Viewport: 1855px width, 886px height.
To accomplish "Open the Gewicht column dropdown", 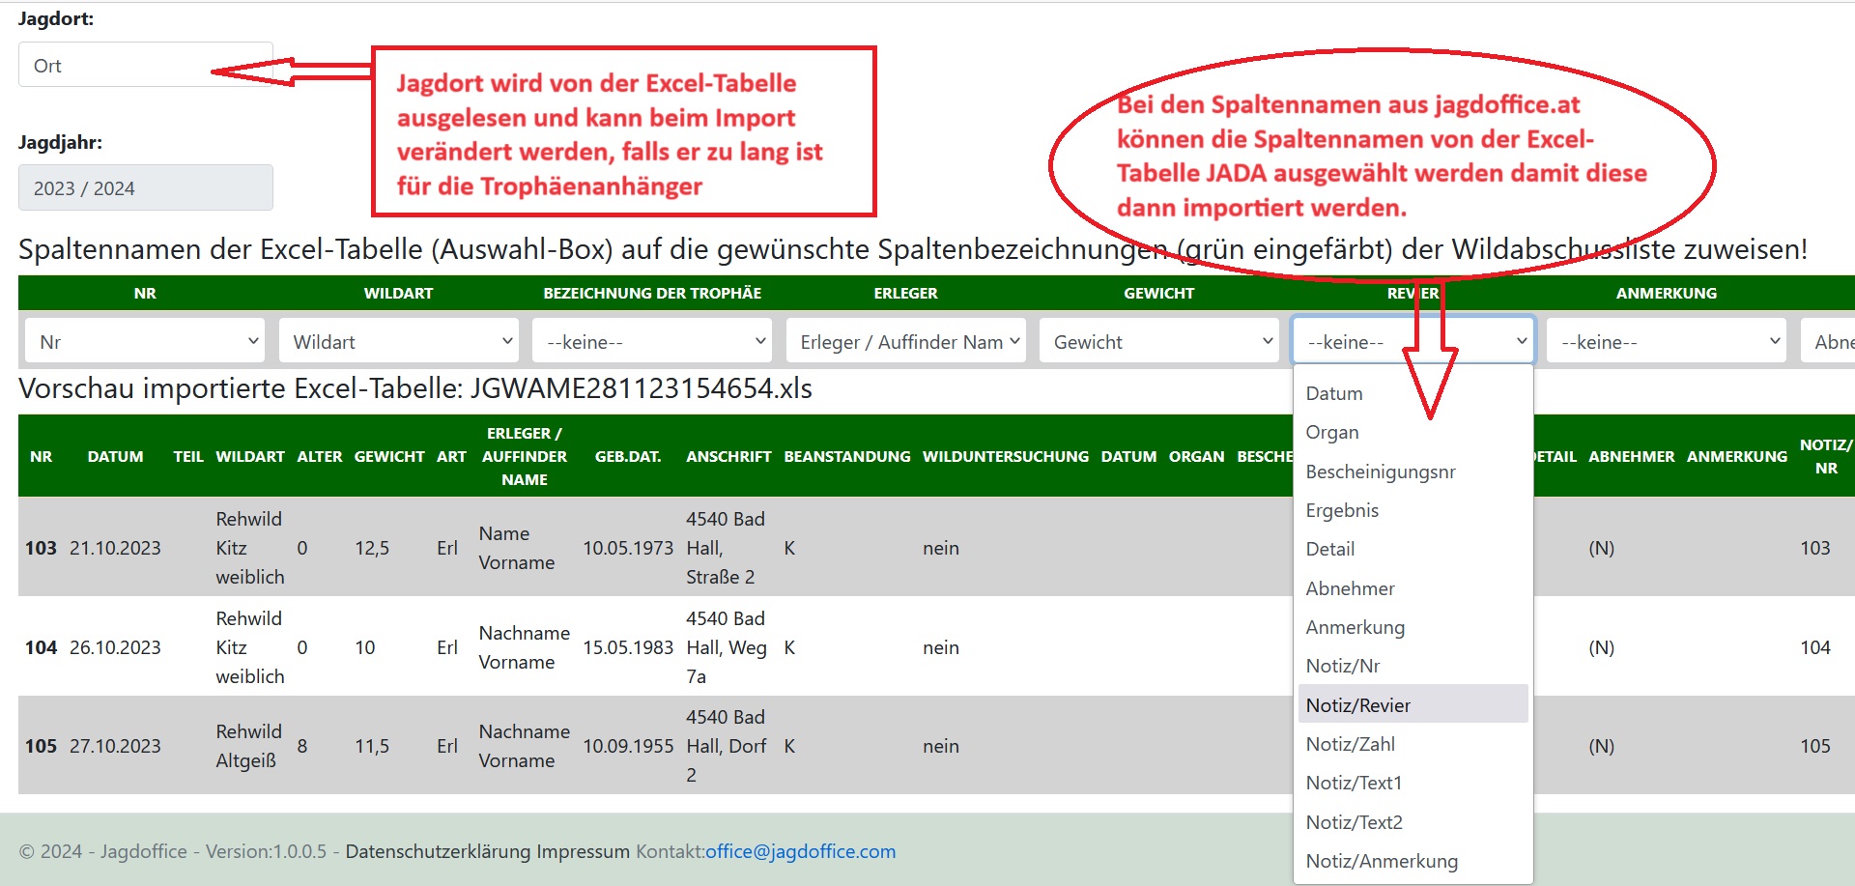I will [x=1158, y=341].
